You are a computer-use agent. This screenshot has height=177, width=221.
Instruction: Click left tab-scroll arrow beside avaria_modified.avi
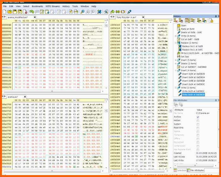point(3,17)
